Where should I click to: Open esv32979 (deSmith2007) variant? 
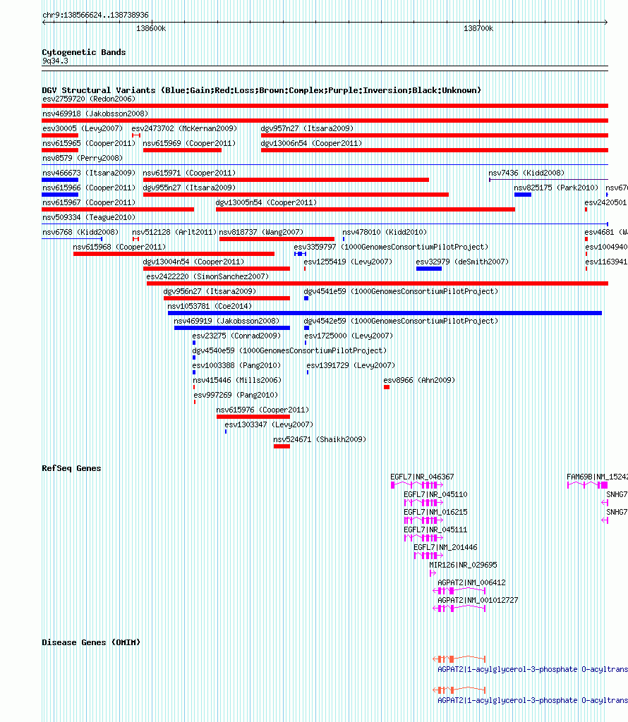pyautogui.click(x=463, y=262)
